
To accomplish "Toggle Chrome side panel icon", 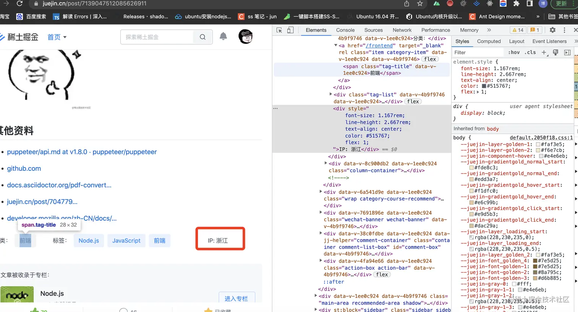I will pyautogui.click(x=529, y=3).
